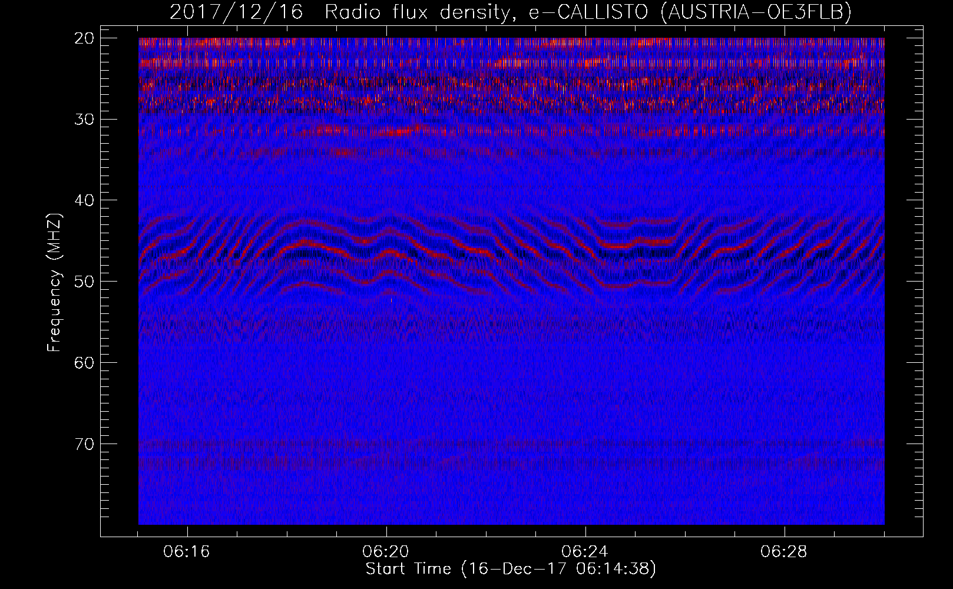Image resolution: width=953 pixels, height=589 pixels.
Task: Click the '20' frequency tick label
Action: (x=84, y=38)
